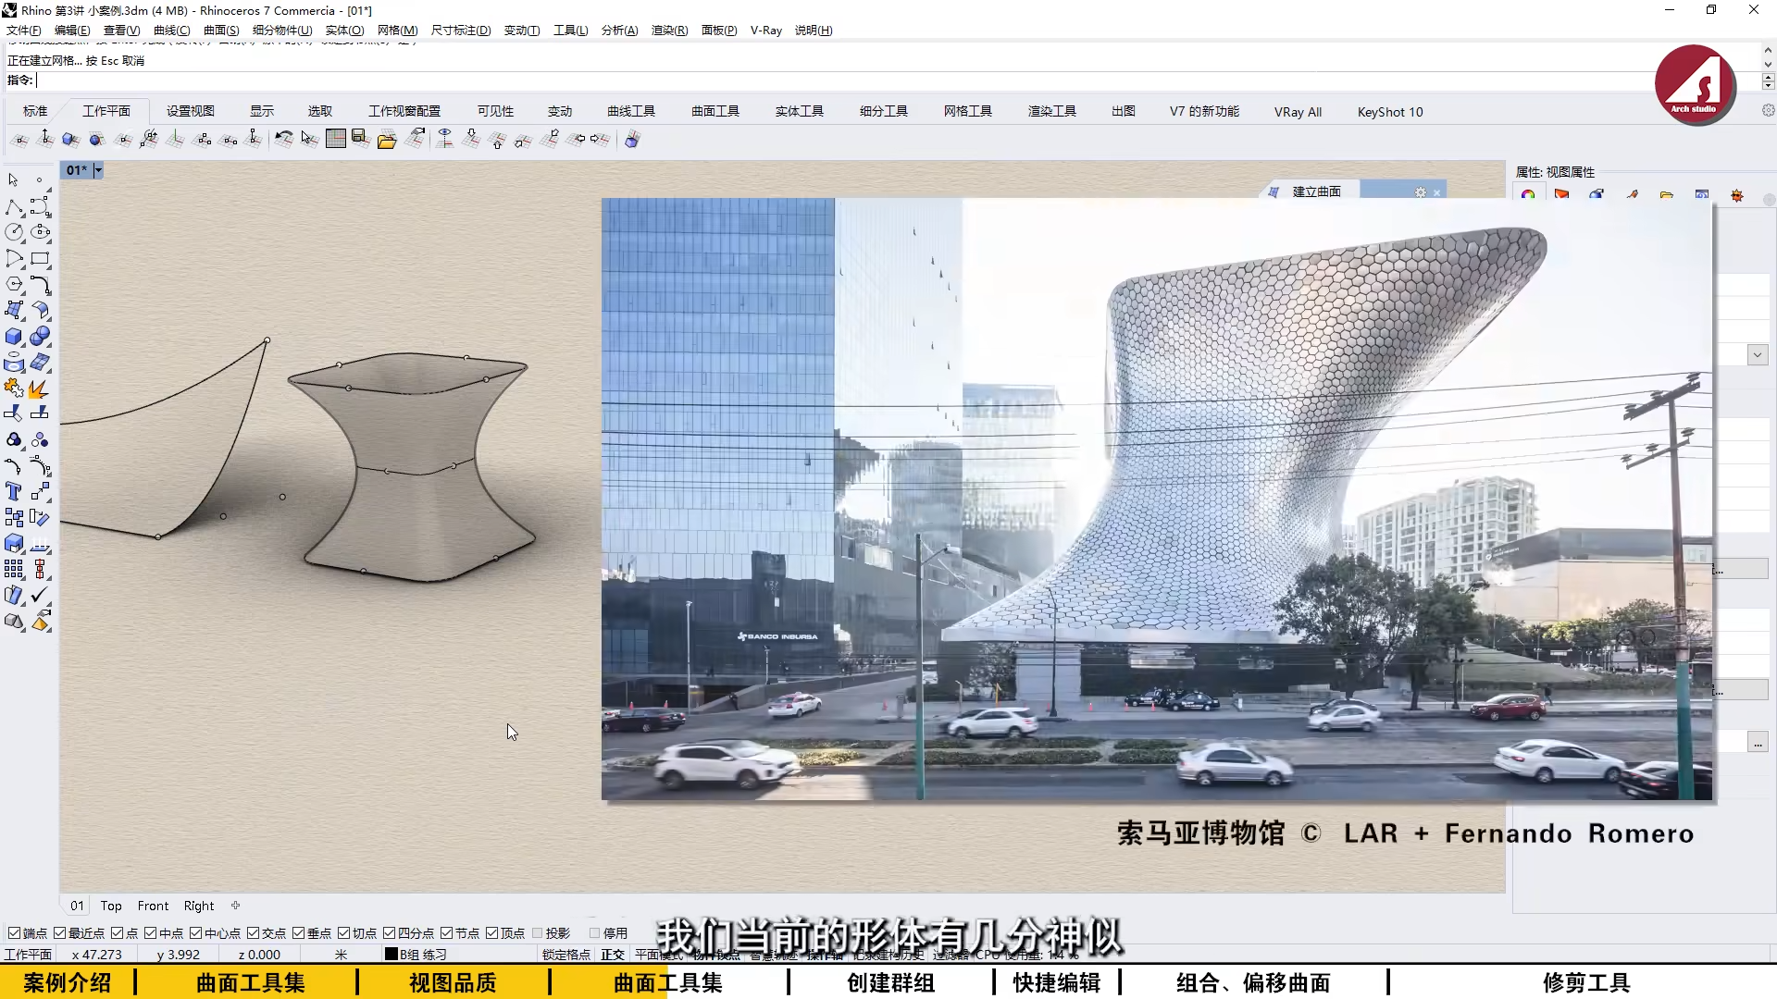Open a file using the folder icon
The width and height of the screenshot is (1777, 999).
(386, 140)
